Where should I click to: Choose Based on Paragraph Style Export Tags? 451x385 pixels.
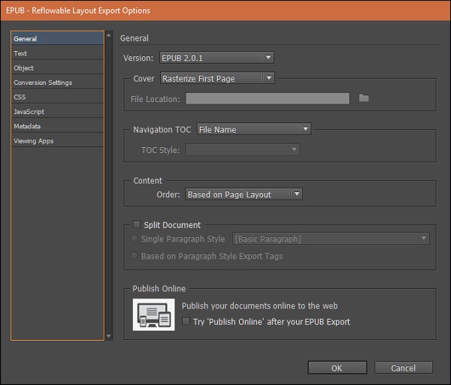tap(135, 255)
